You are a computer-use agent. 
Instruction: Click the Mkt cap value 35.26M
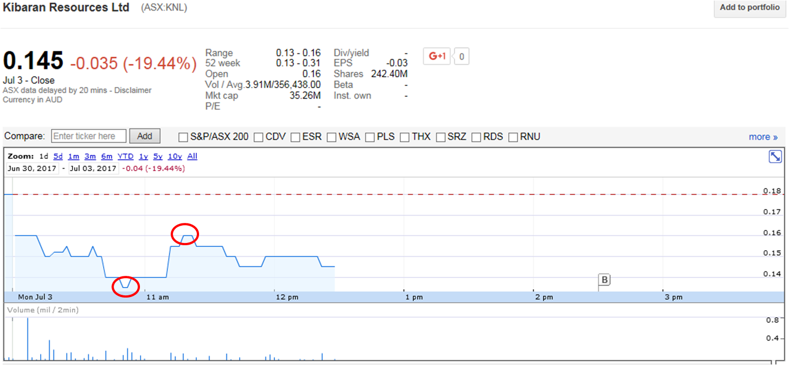click(x=306, y=96)
